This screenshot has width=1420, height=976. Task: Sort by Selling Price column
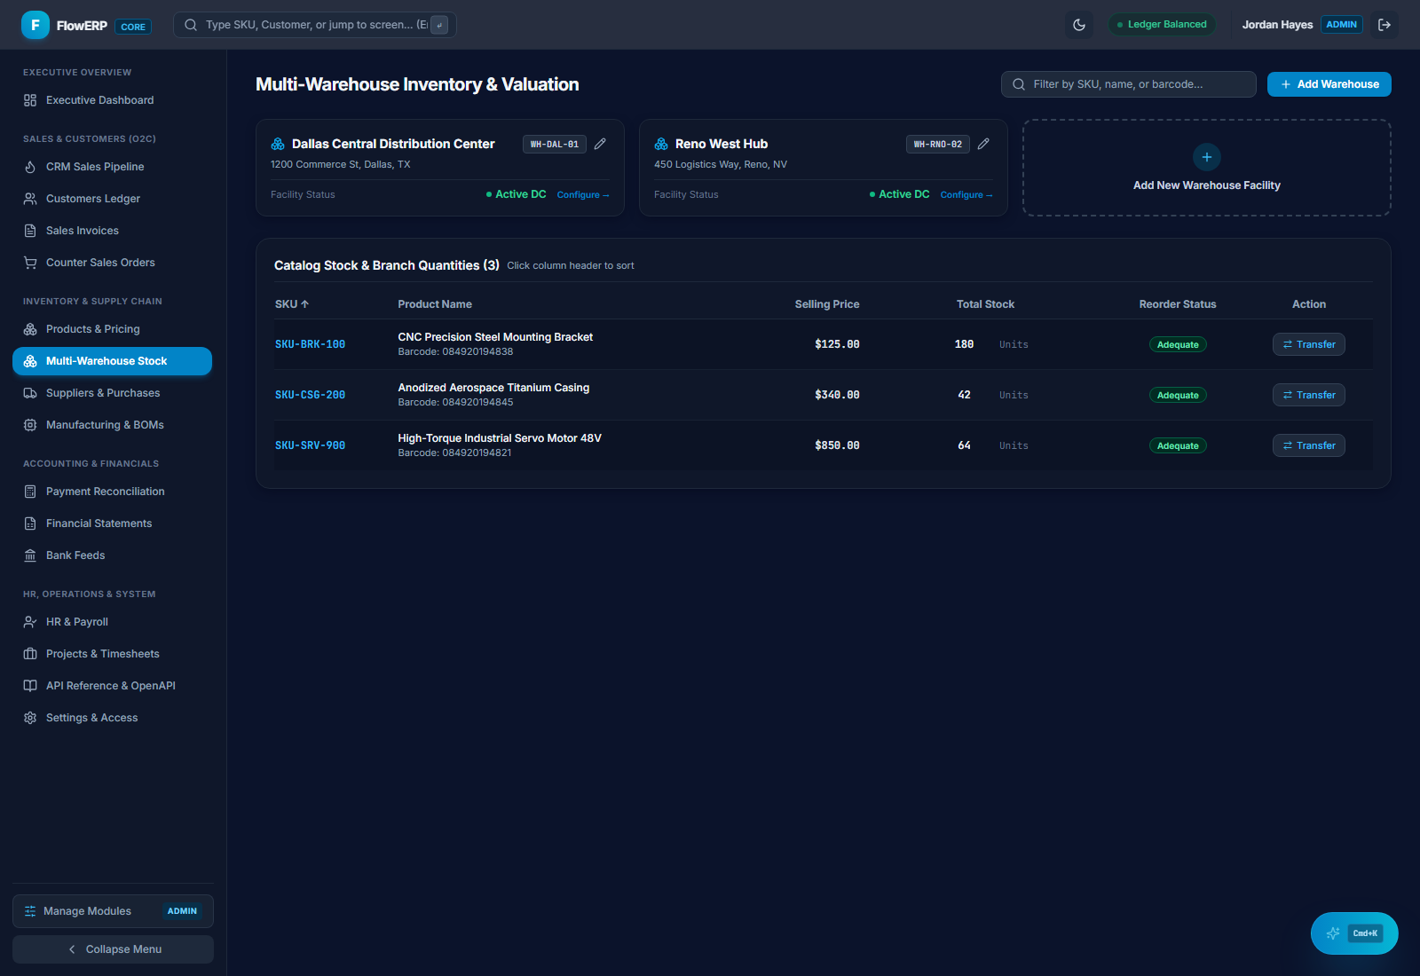coord(827,304)
